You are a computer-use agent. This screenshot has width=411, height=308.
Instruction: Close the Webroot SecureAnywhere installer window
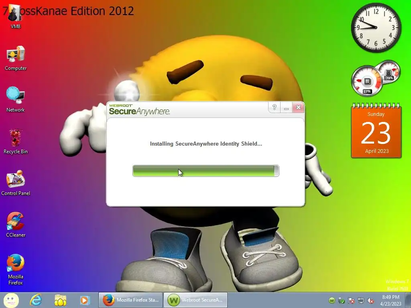(x=298, y=107)
